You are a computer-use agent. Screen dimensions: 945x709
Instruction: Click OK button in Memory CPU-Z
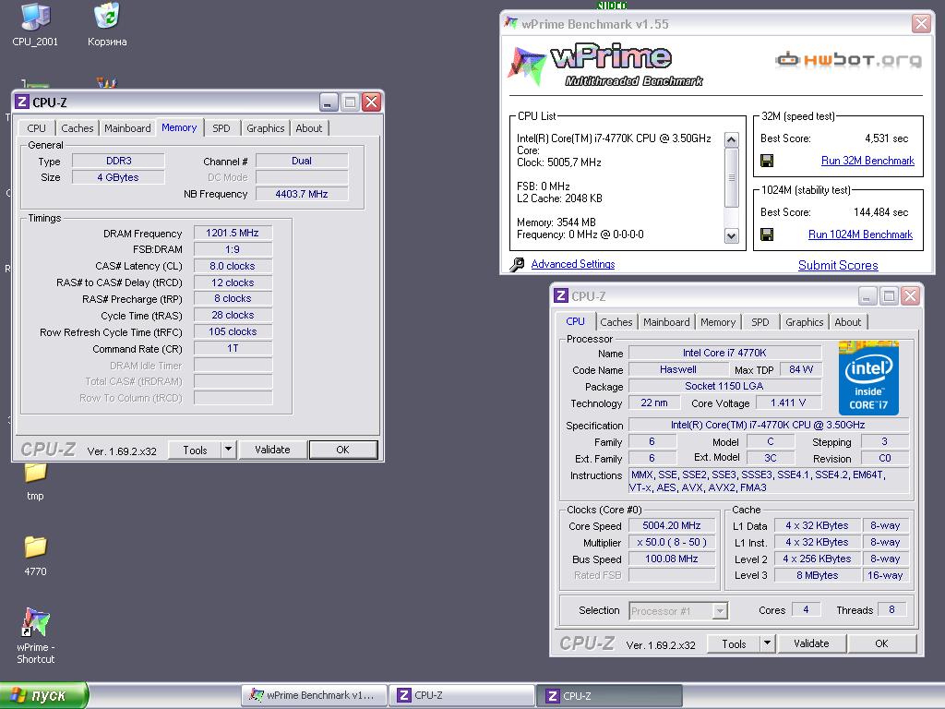(343, 450)
